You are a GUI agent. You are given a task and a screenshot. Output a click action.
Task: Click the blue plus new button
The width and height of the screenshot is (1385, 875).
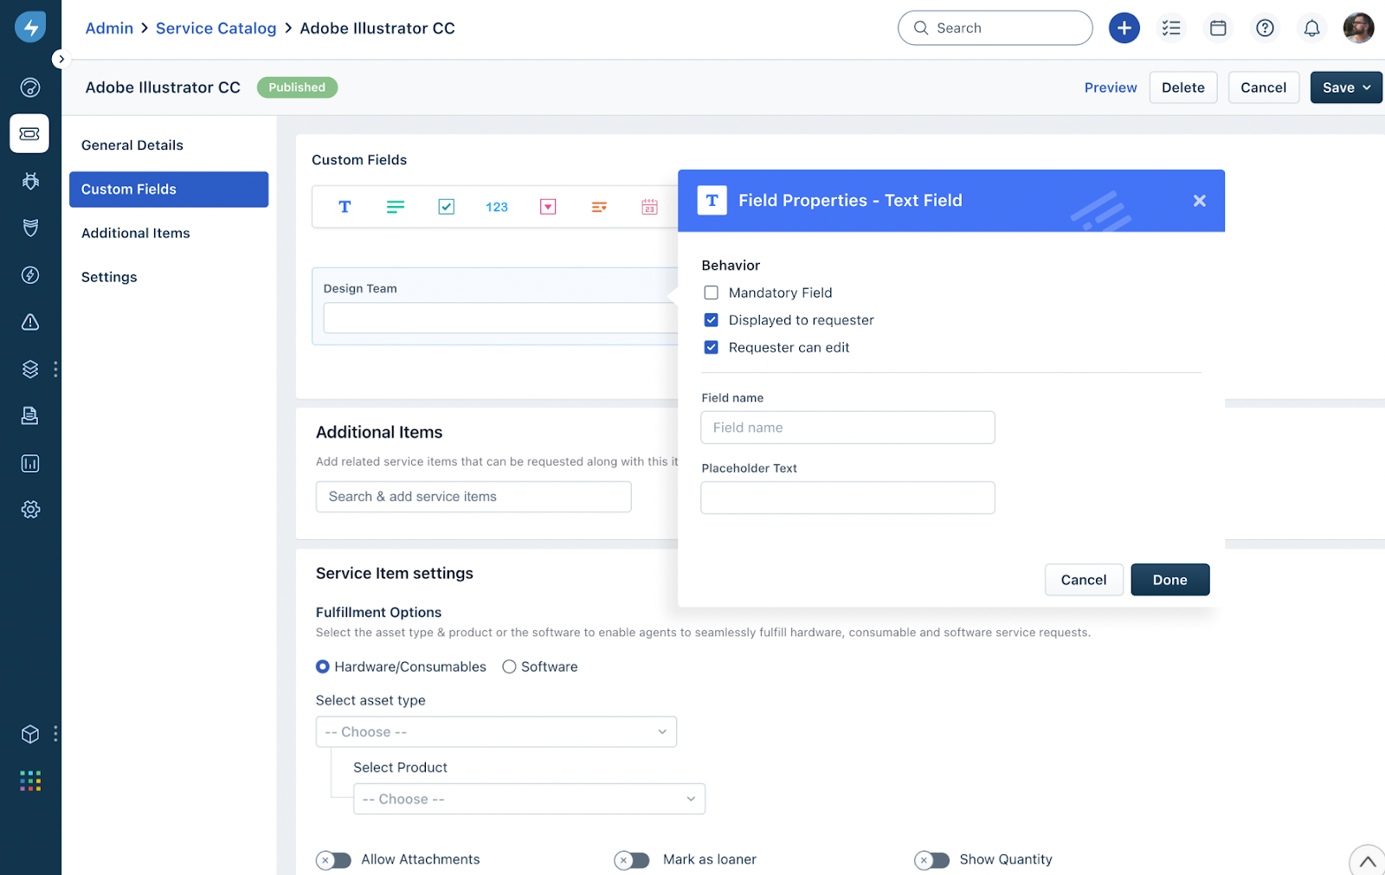coord(1124,28)
